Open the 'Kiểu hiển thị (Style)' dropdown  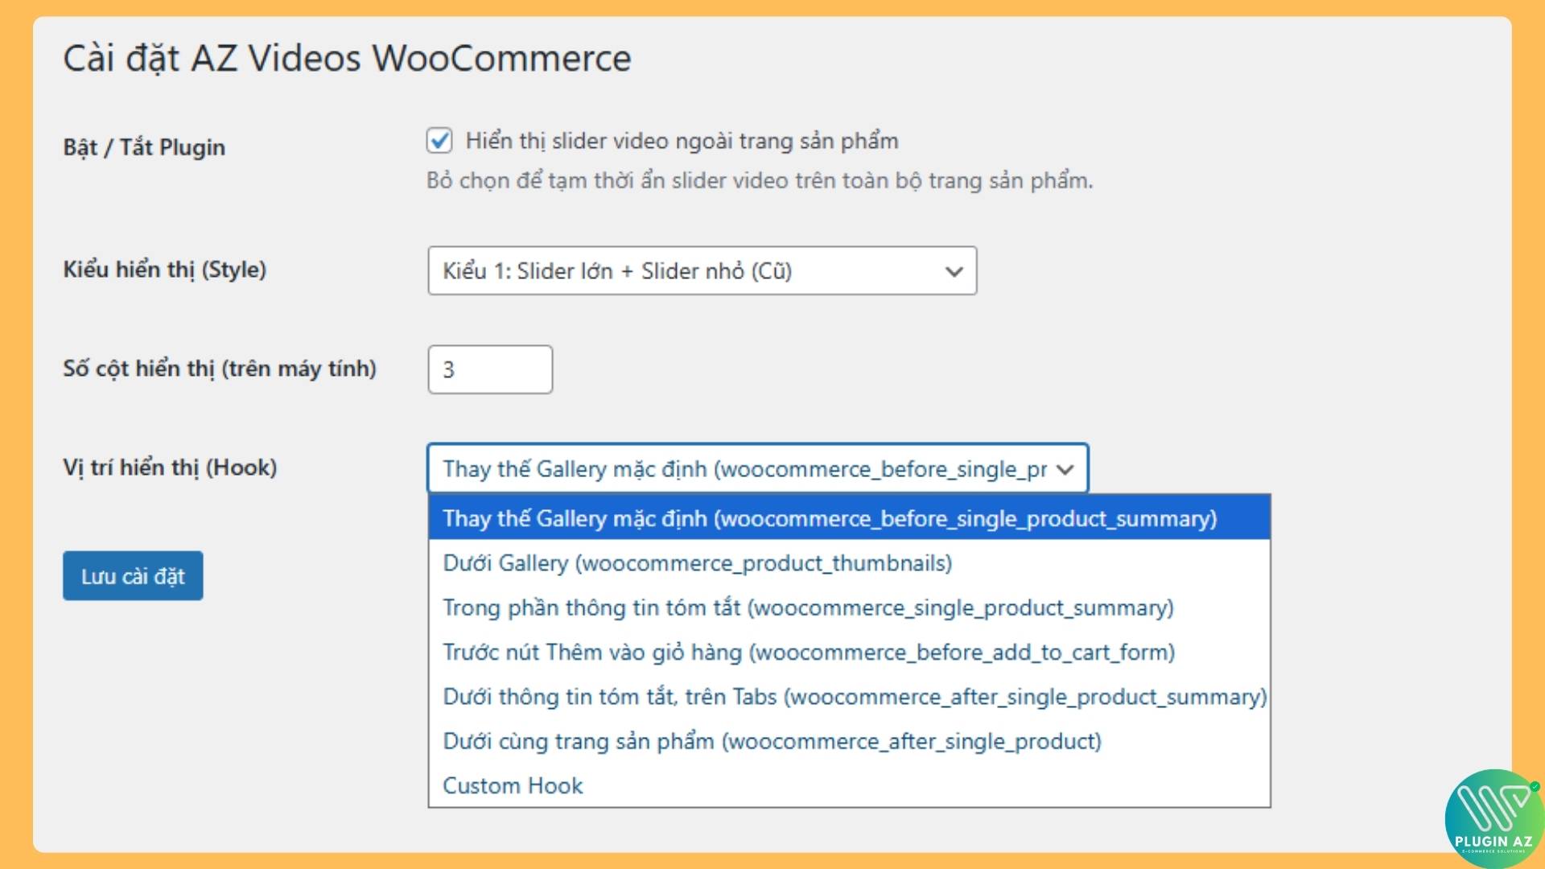point(702,271)
